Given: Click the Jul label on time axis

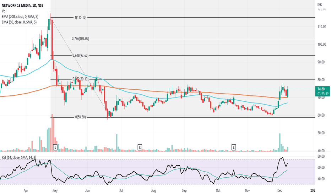Looking at the screenshot, I should click(121, 191).
